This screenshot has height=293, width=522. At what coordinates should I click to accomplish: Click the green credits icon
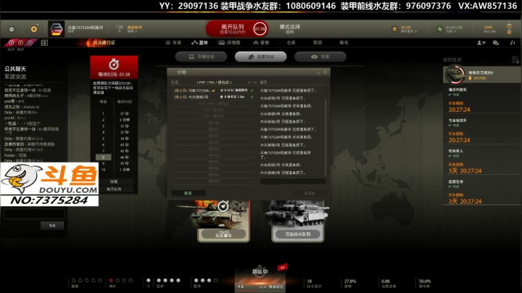pos(439,29)
